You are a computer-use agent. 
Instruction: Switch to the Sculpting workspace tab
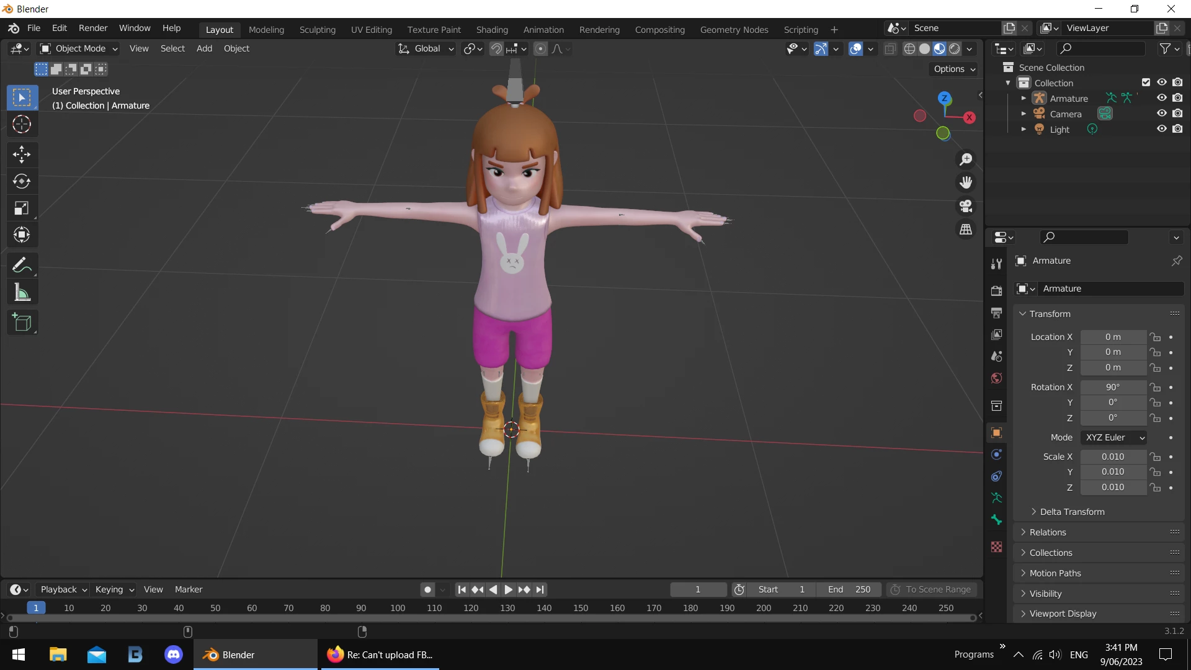coord(317,29)
